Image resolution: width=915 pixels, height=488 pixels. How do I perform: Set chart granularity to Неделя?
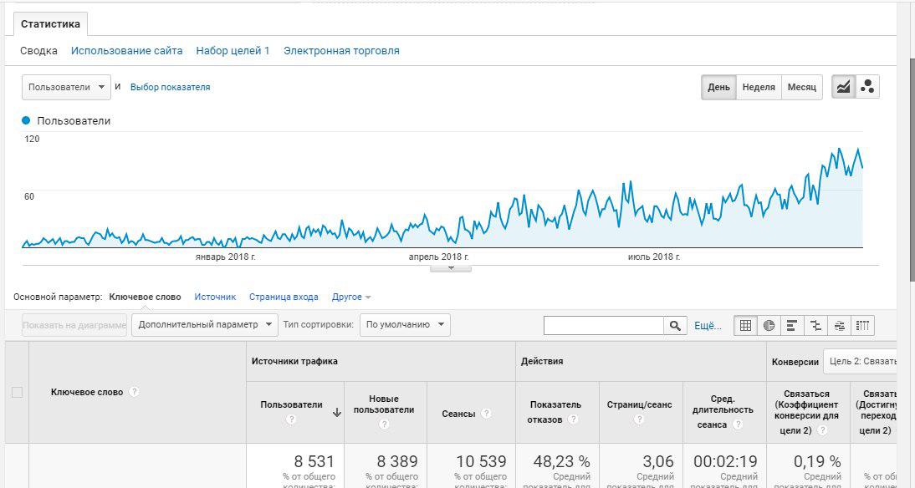pos(759,87)
